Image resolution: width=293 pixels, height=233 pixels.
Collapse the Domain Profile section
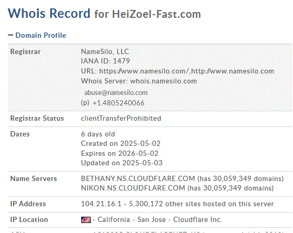(x=10, y=35)
